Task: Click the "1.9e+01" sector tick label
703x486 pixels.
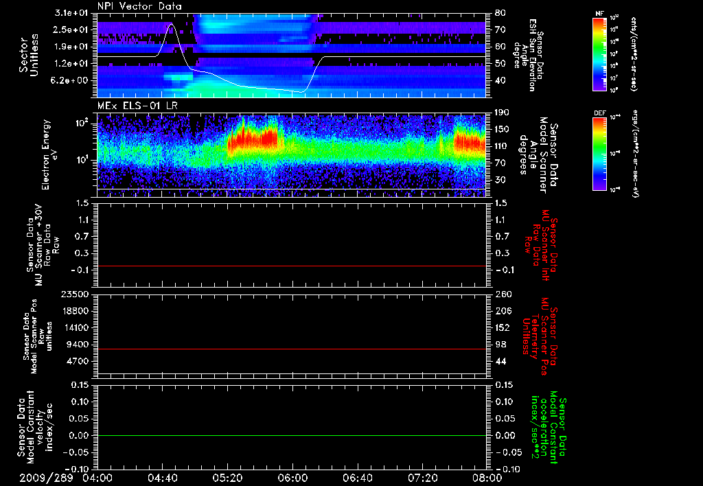Action: click(71, 47)
